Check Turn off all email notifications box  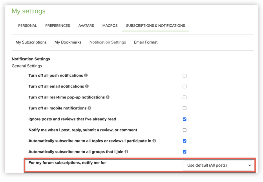click(x=184, y=87)
